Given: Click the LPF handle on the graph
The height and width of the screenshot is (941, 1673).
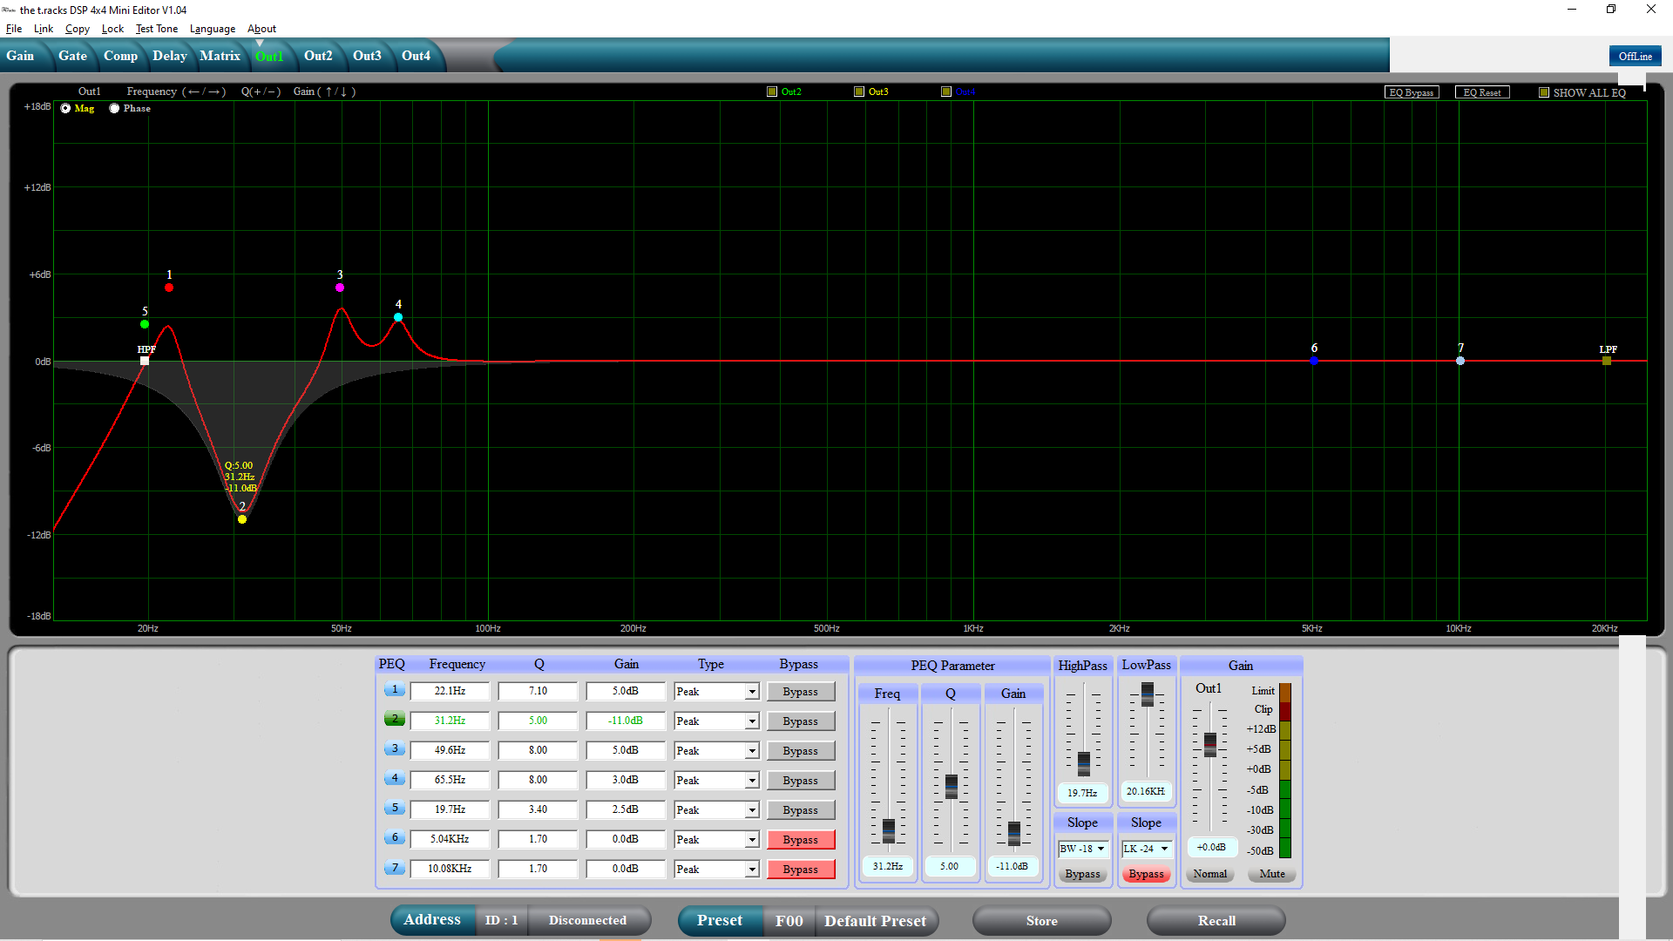Looking at the screenshot, I should (1607, 361).
